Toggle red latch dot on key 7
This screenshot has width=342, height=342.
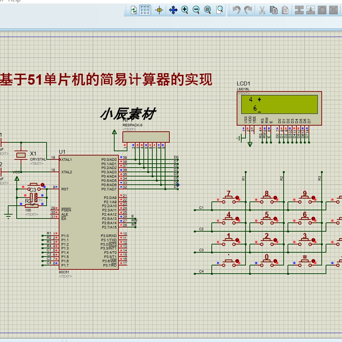tap(237, 198)
